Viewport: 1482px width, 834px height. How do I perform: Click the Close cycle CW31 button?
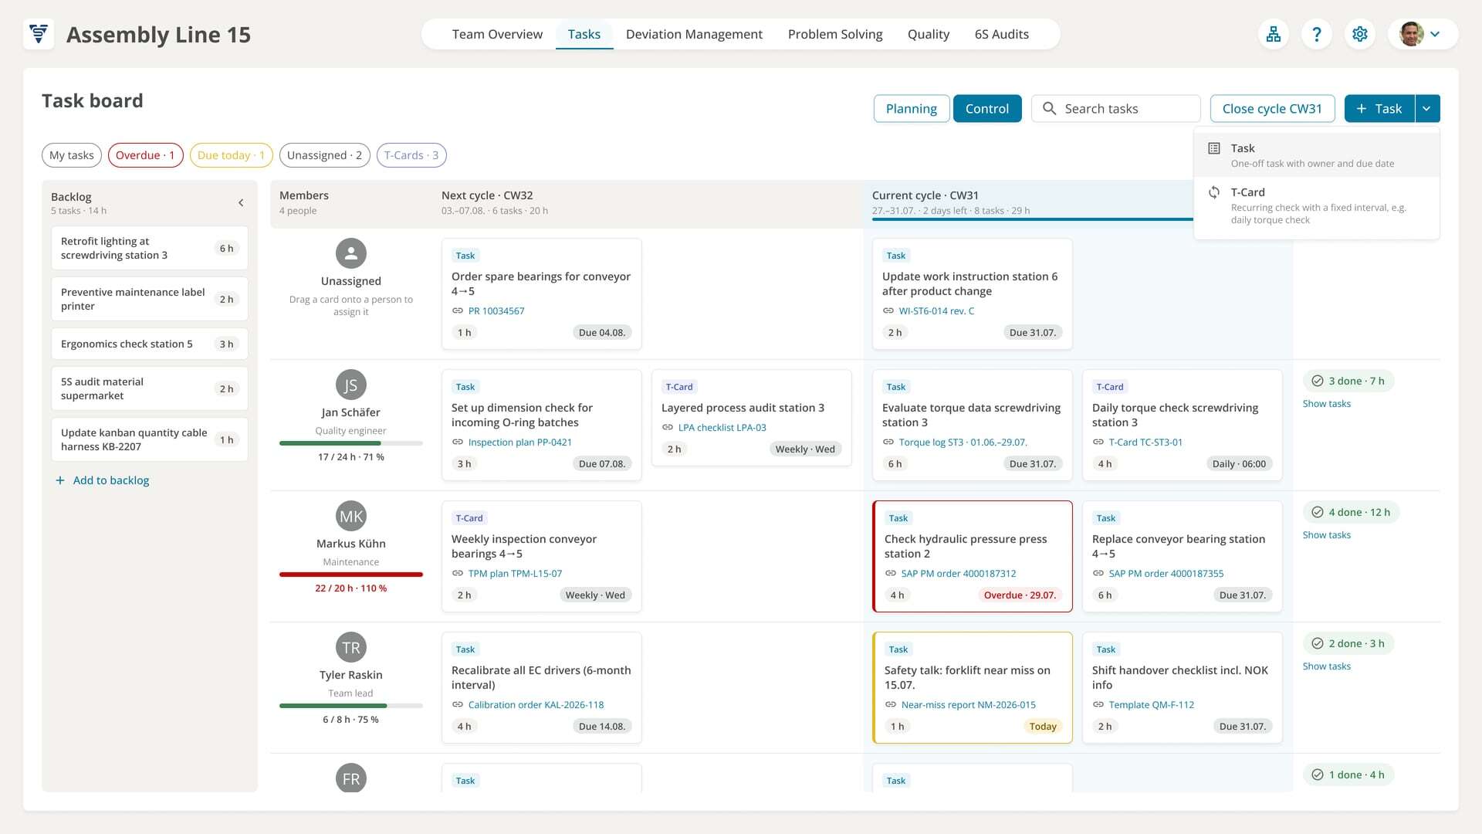[1272, 109]
